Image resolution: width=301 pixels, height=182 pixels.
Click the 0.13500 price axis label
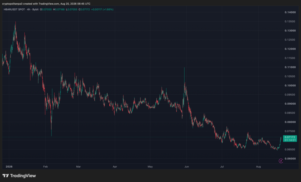click(290, 21)
